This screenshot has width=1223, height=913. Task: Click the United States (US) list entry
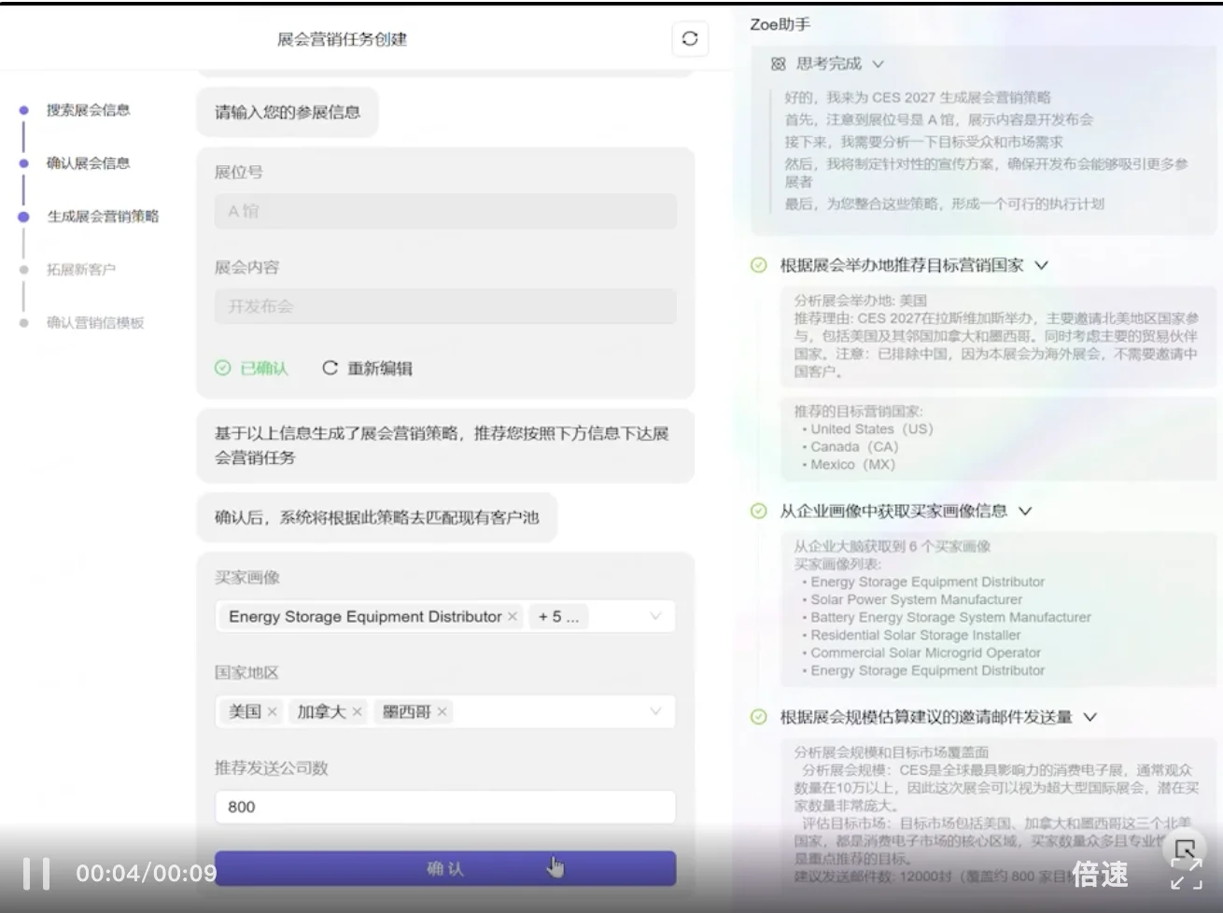tap(871, 428)
